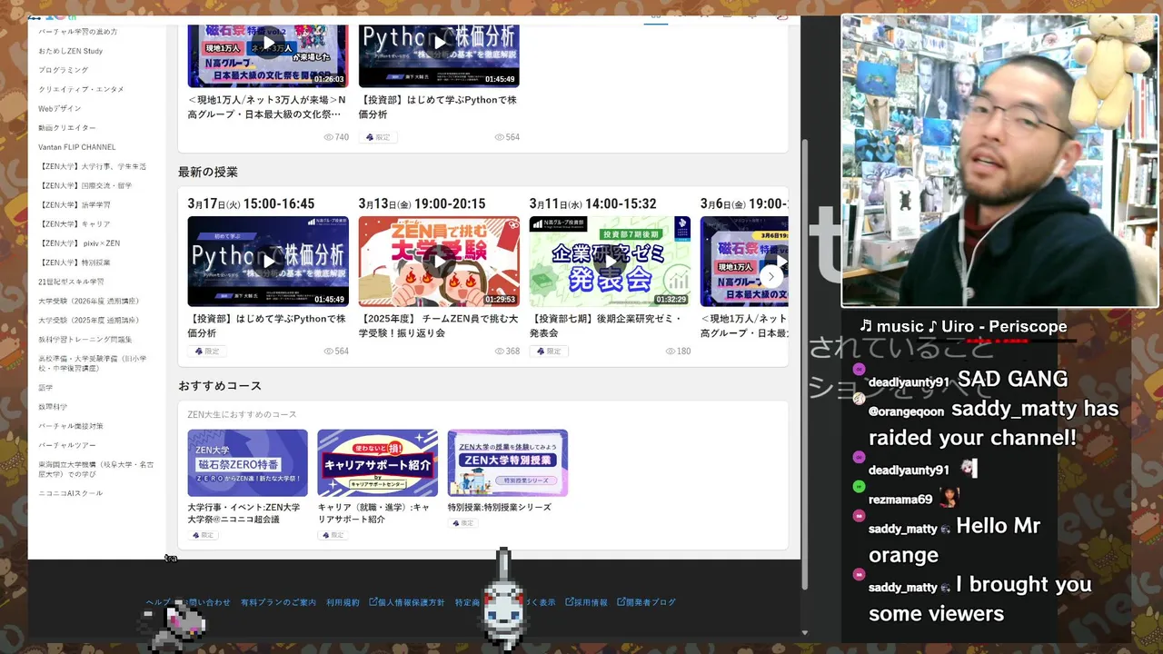Image resolution: width=1163 pixels, height=654 pixels.
Task: Select 東海国立大学機構 sidebar item
Action: tap(96, 469)
